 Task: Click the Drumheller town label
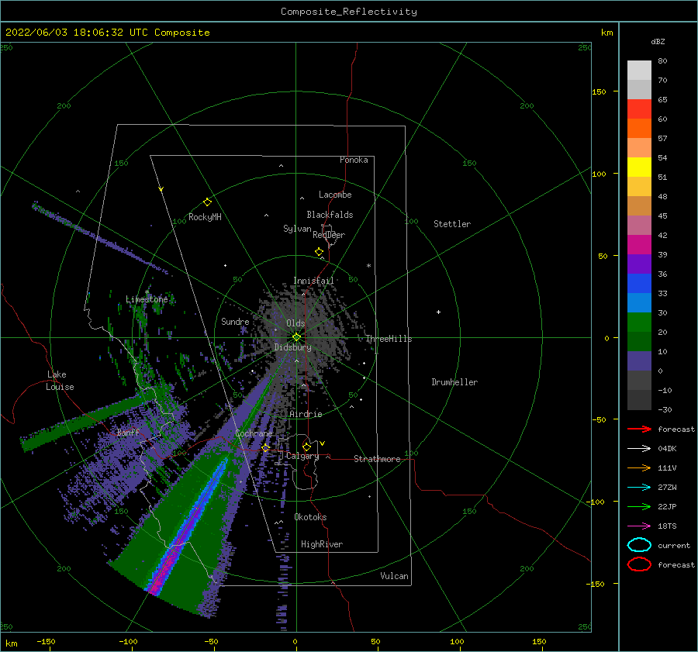click(454, 382)
